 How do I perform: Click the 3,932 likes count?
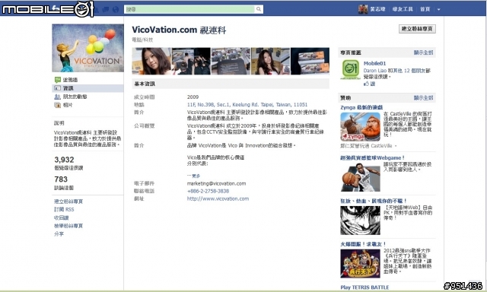pyautogui.click(x=64, y=160)
